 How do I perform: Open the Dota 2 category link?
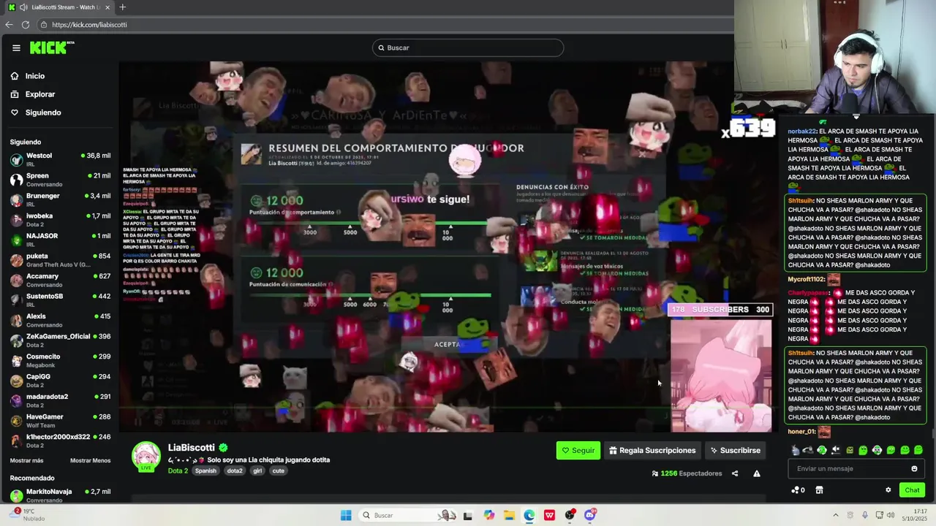pyautogui.click(x=178, y=471)
